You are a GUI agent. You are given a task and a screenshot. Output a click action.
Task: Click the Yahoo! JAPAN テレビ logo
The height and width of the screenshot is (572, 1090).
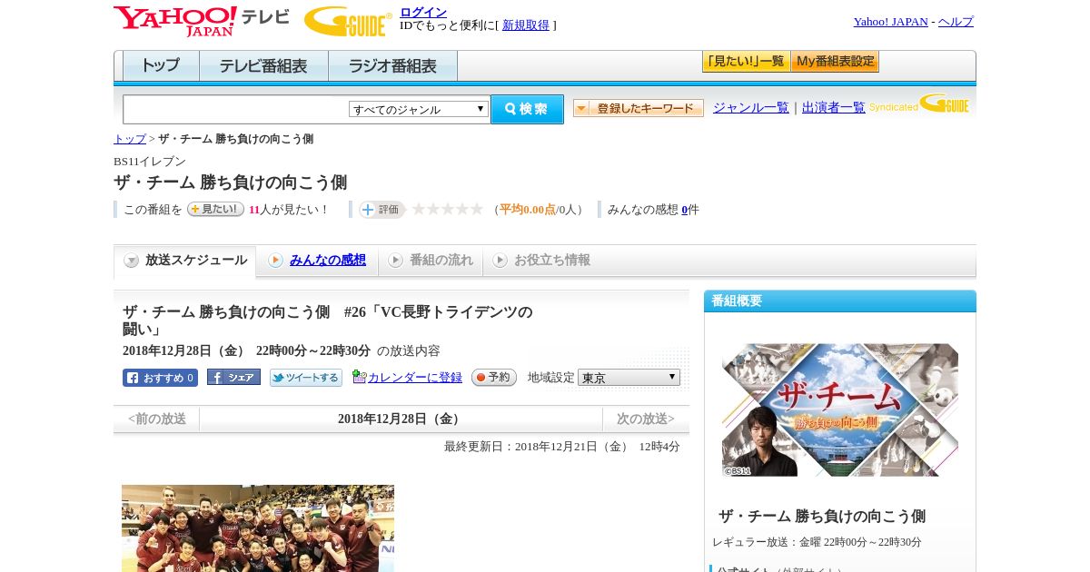tap(202, 21)
